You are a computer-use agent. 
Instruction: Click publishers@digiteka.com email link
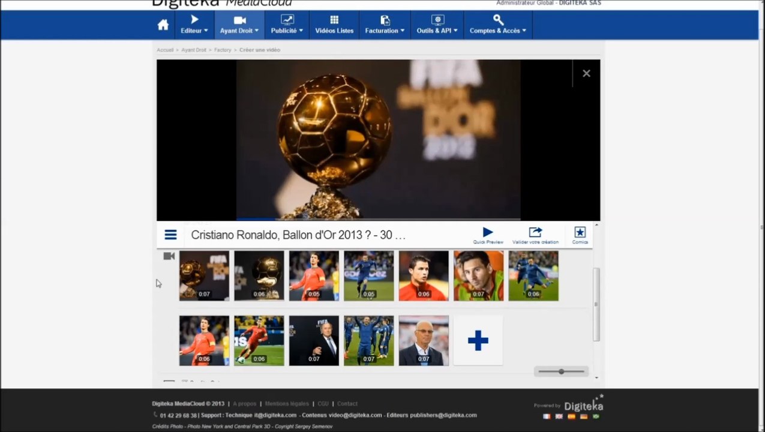pos(443,415)
